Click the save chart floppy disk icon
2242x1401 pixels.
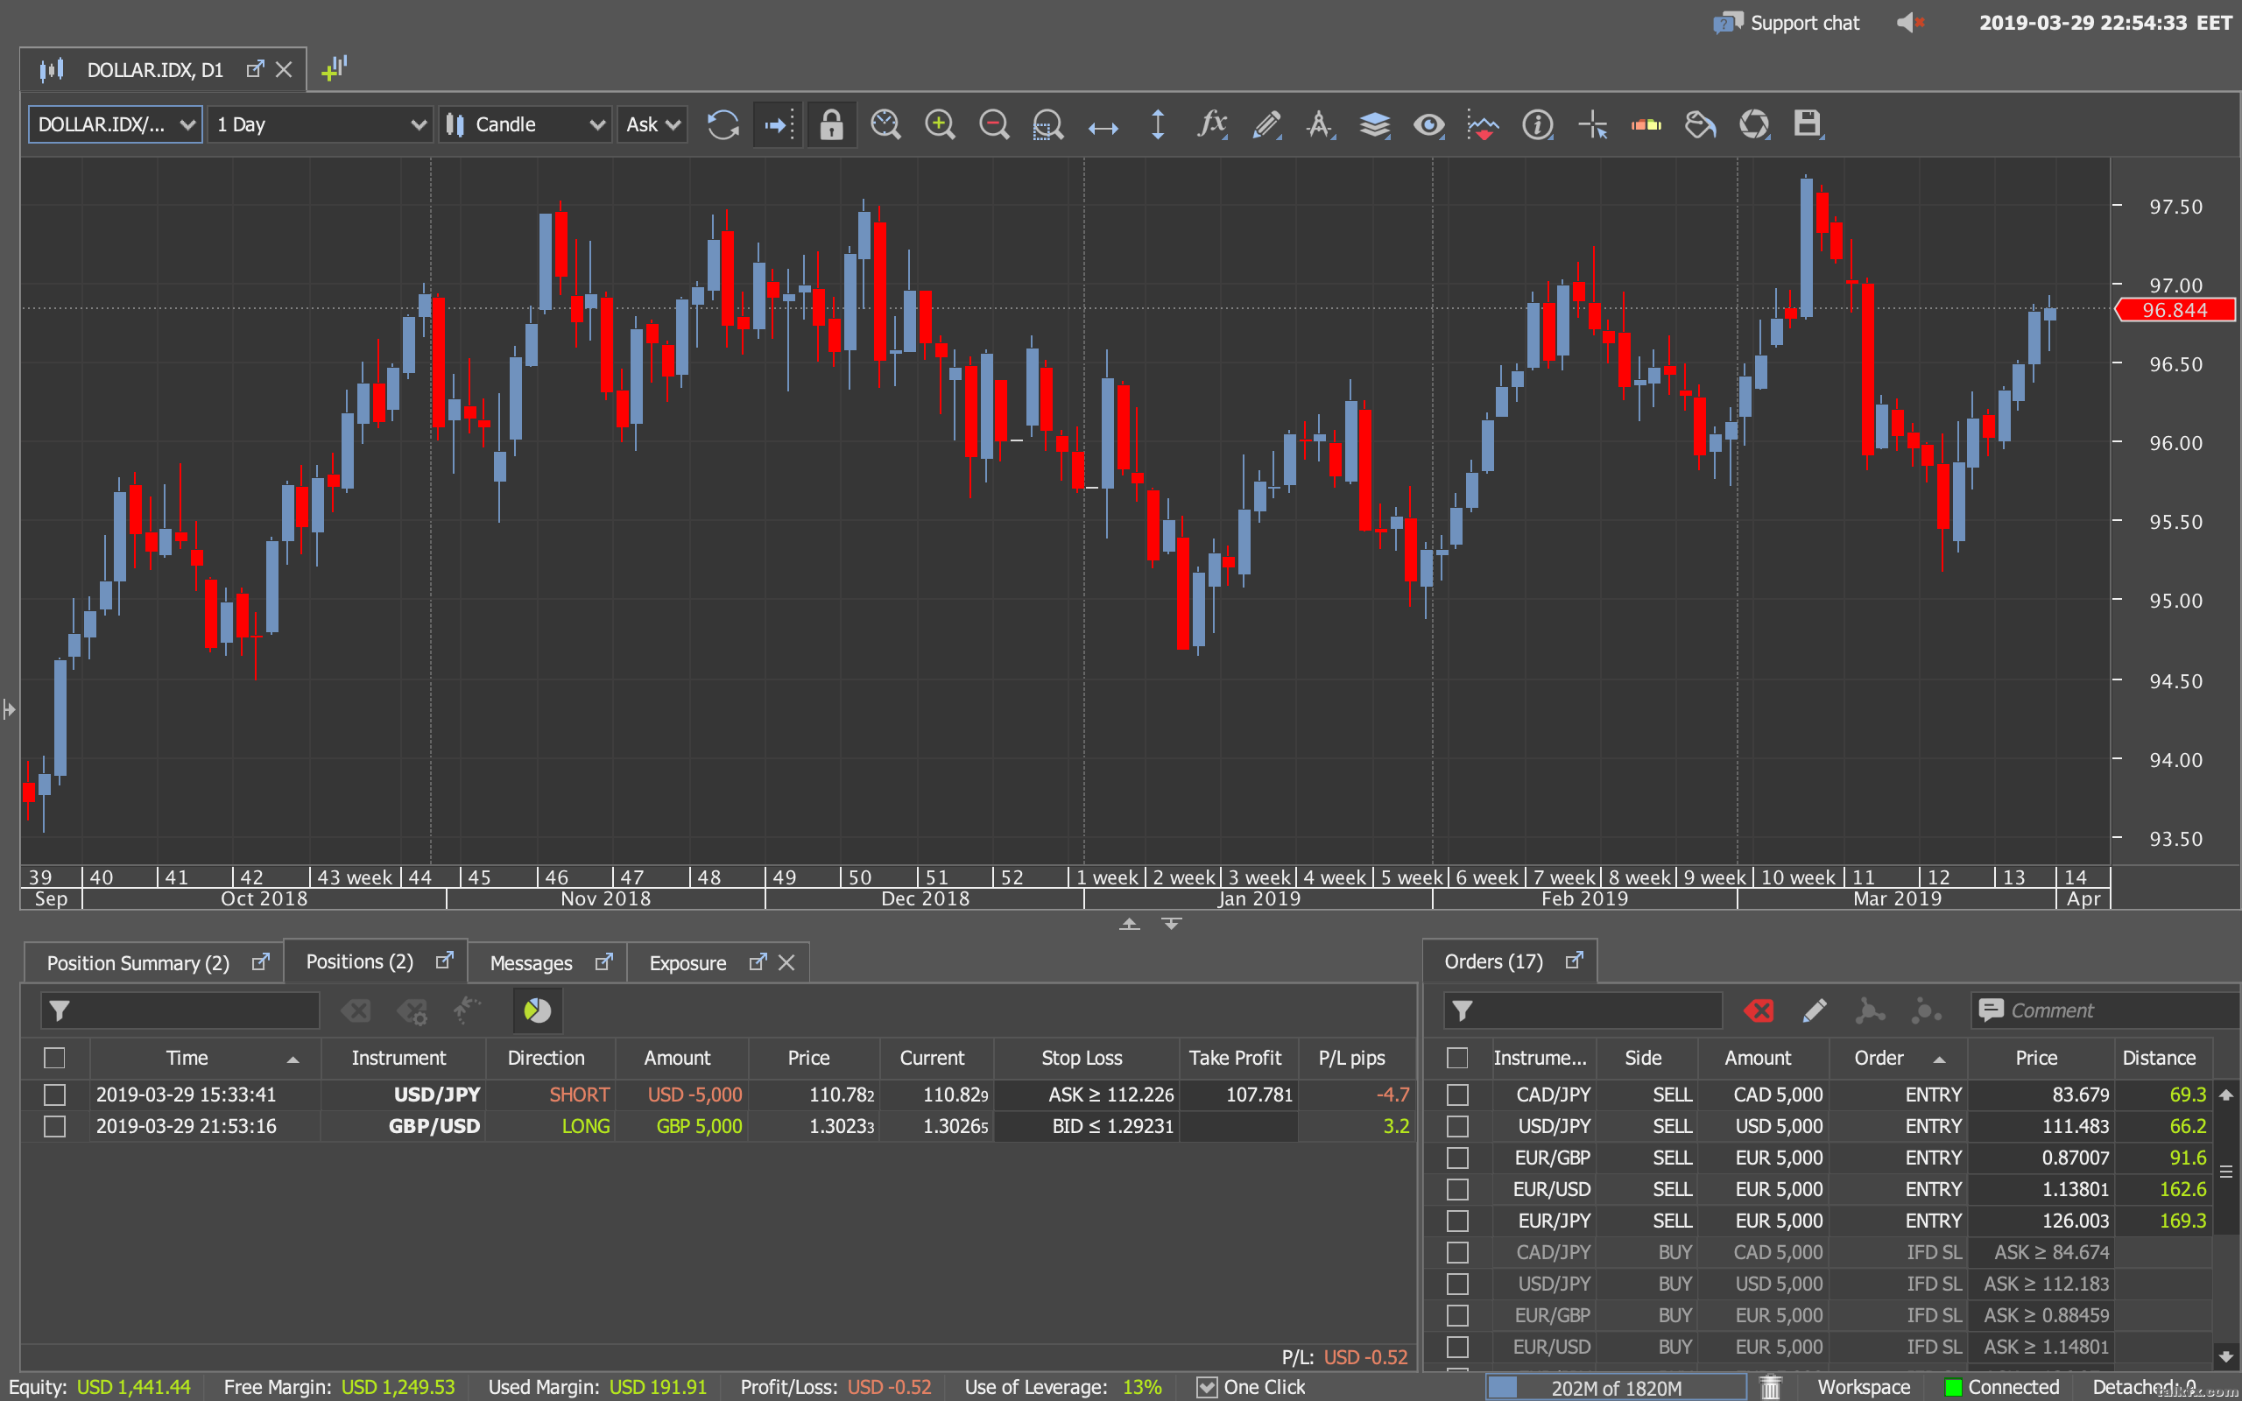1808,124
